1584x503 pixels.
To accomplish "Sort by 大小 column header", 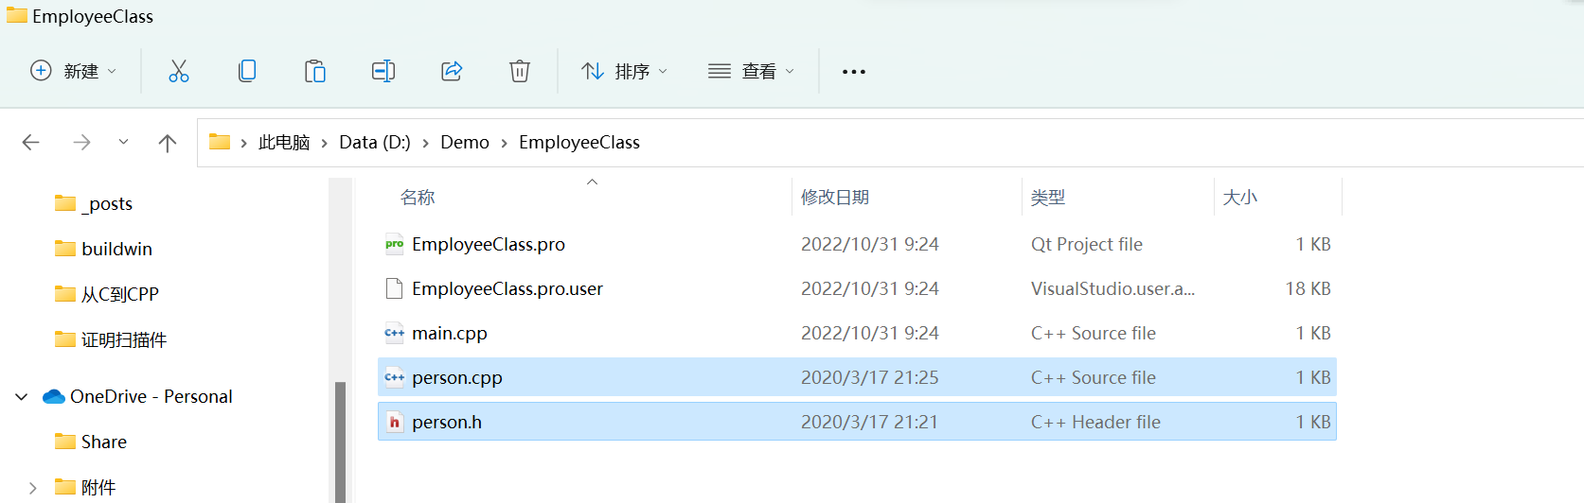I will 1239,198.
